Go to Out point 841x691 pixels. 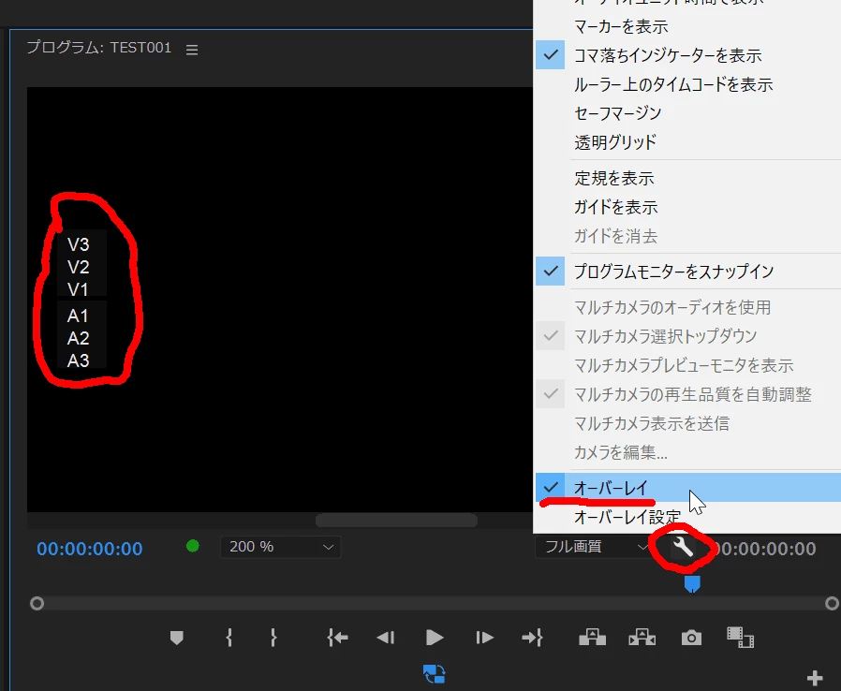[x=532, y=638]
